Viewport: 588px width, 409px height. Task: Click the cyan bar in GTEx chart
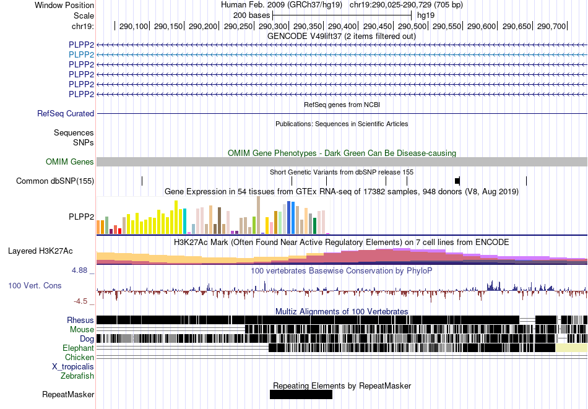(185, 221)
